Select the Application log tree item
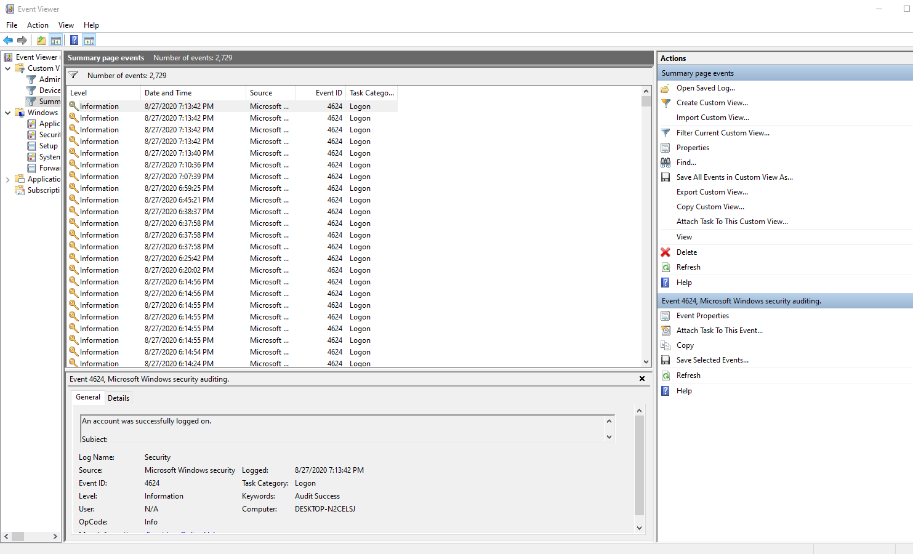This screenshot has width=913, height=554. [x=43, y=124]
